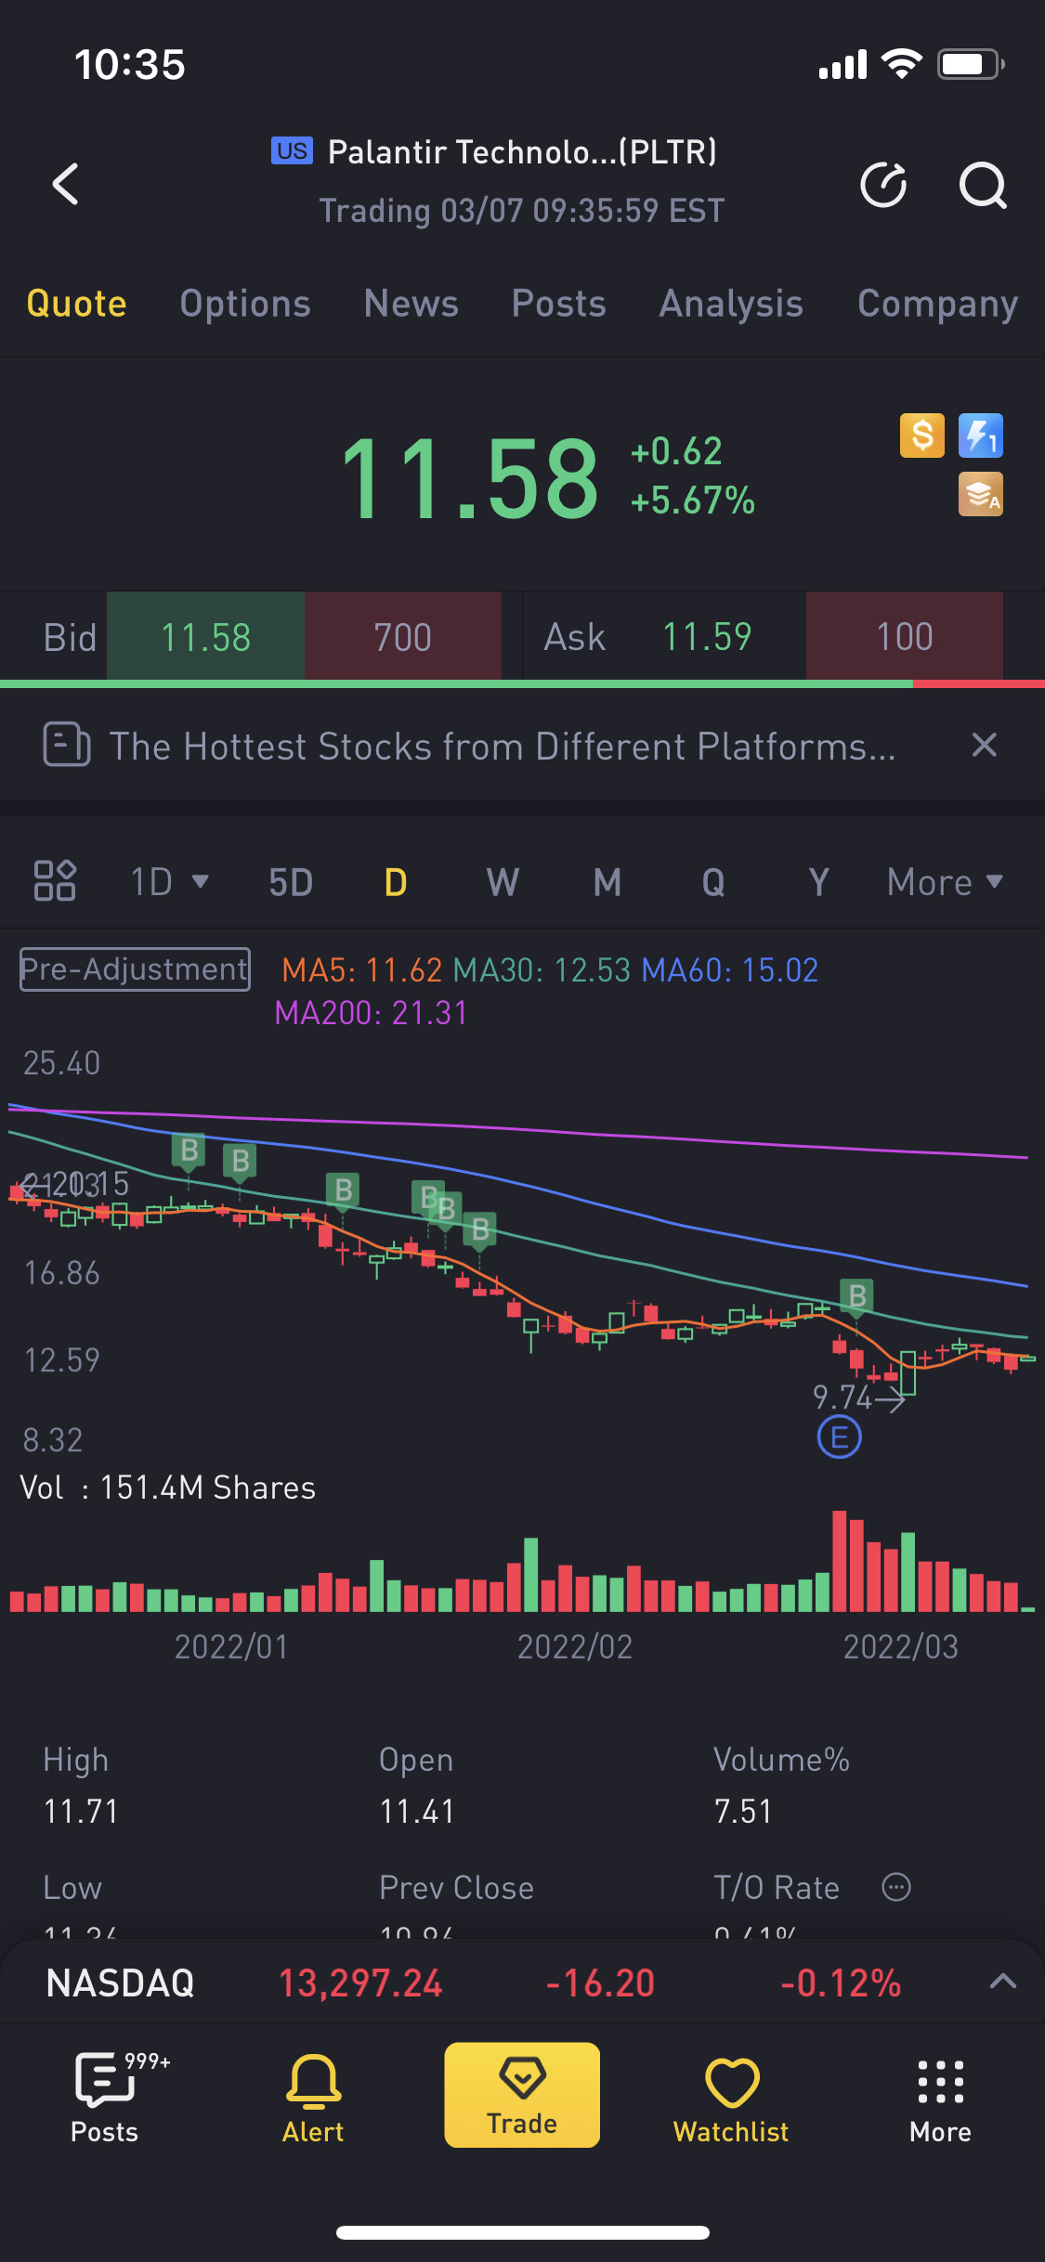
Task: Open the News tab
Action: (x=411, y=304)
